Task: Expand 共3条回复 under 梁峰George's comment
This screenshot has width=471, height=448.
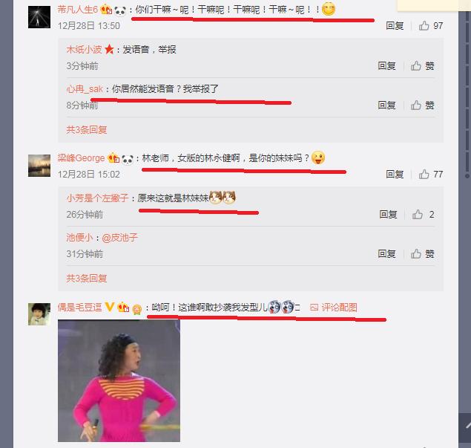Action: [87, 279]
